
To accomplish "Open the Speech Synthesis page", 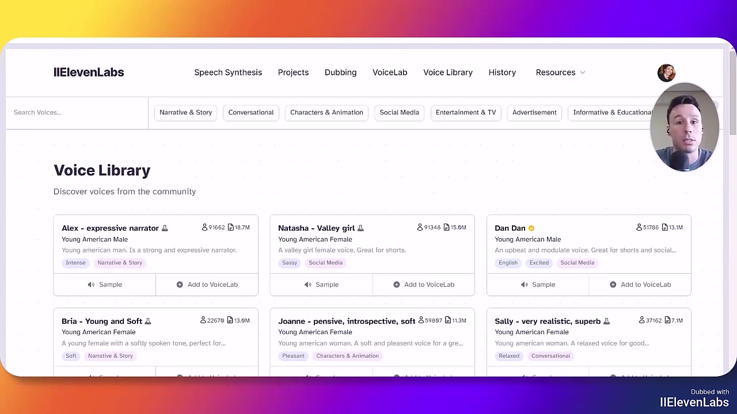I will pos(228,72).
